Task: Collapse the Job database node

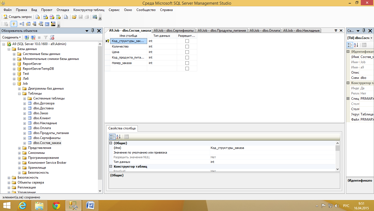Action: (14, 84)
